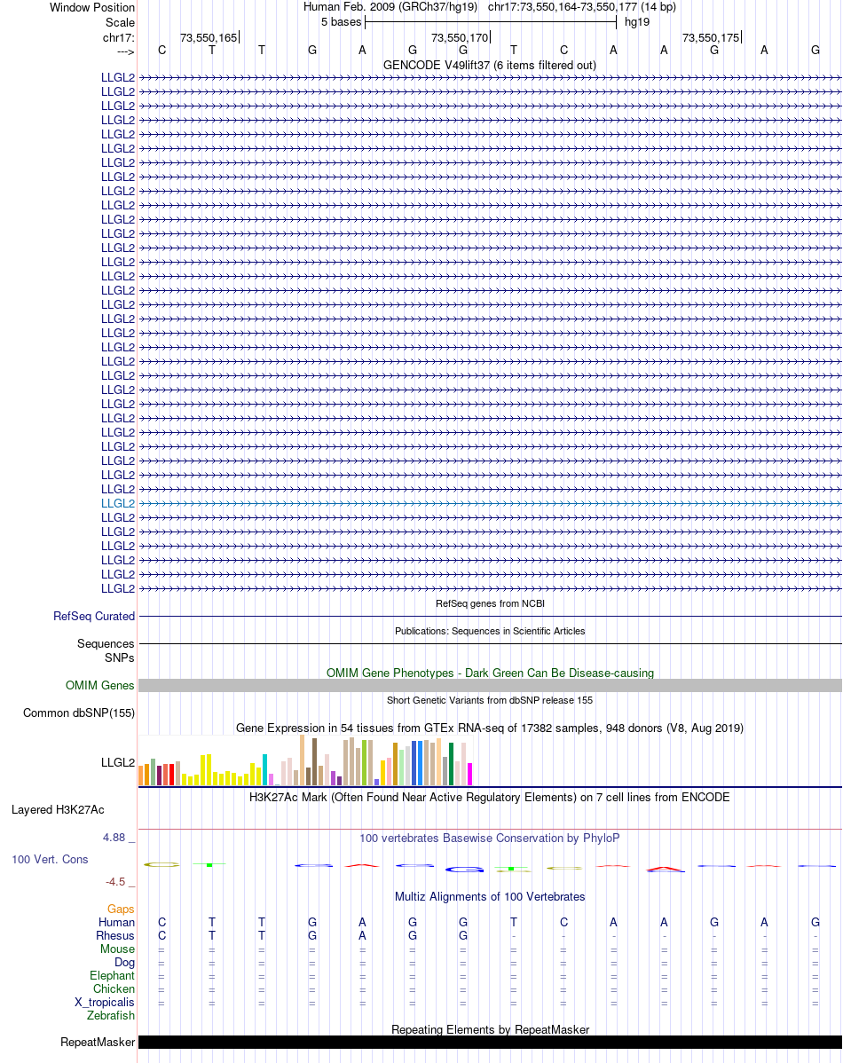The image size is (843, 1063).
Task: Click the dark green bar in GTEx chart
Action: pyautogui.click(x=451, y=764)
